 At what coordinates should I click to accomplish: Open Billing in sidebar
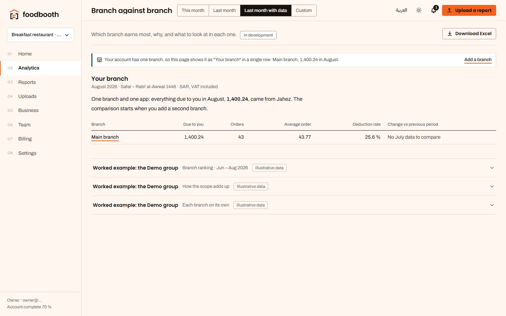coord(40,139)
